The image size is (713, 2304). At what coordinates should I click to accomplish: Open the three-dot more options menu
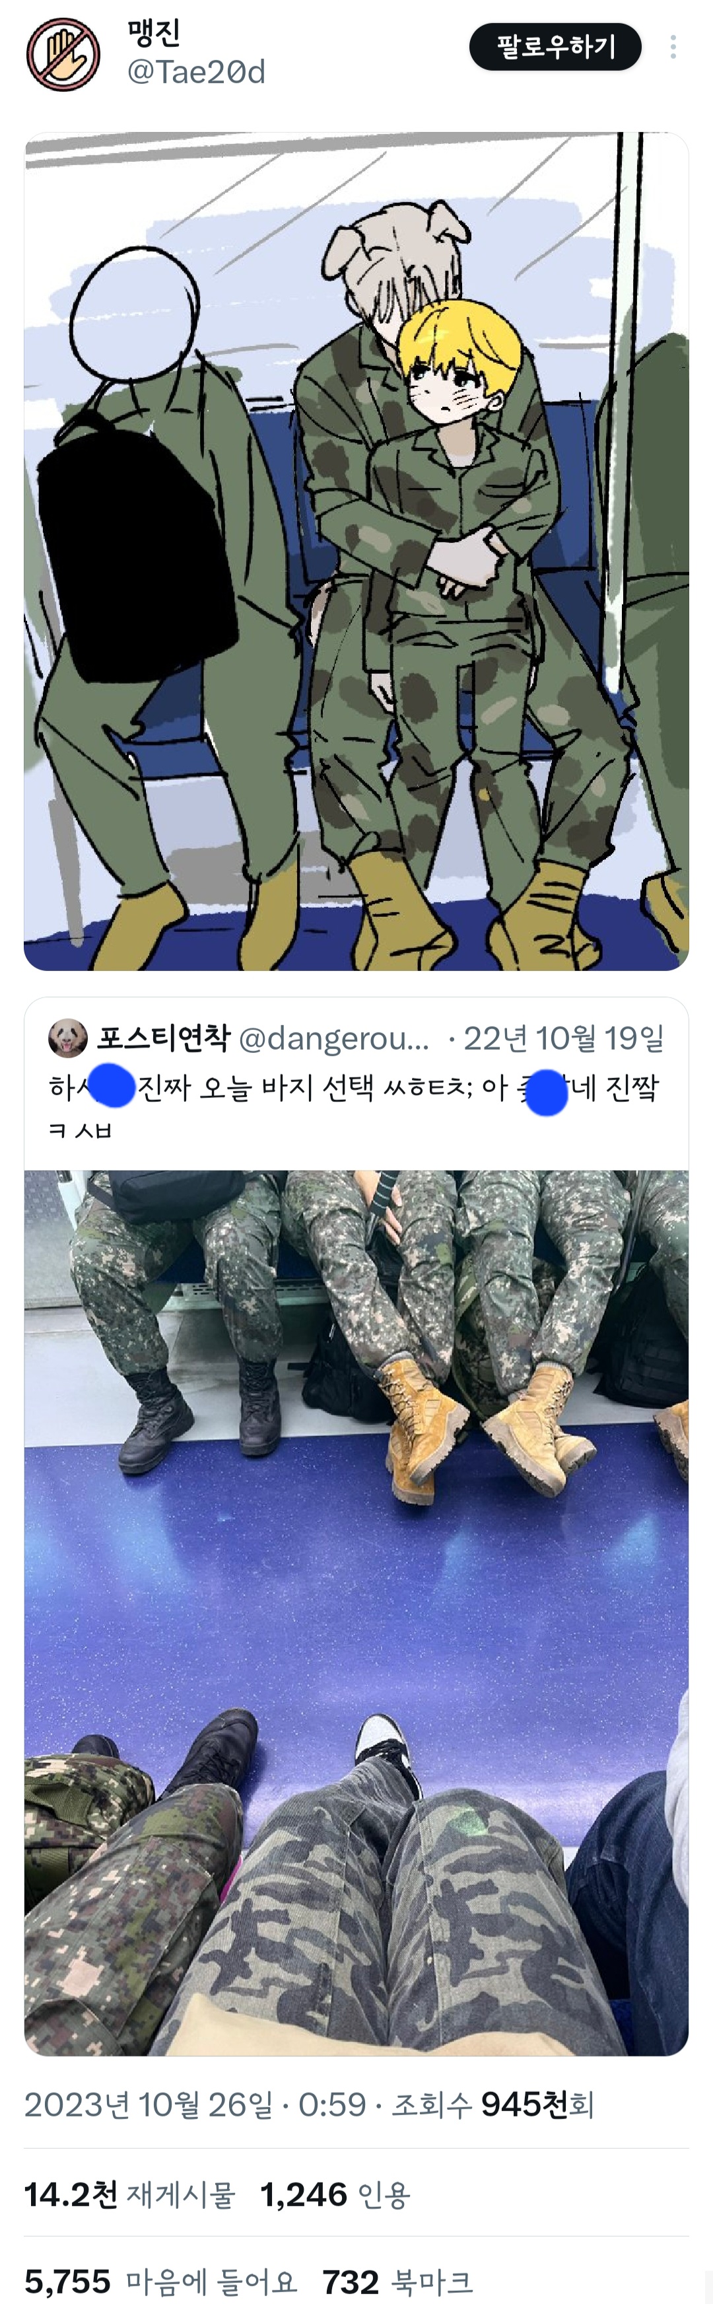coord(673,46)
